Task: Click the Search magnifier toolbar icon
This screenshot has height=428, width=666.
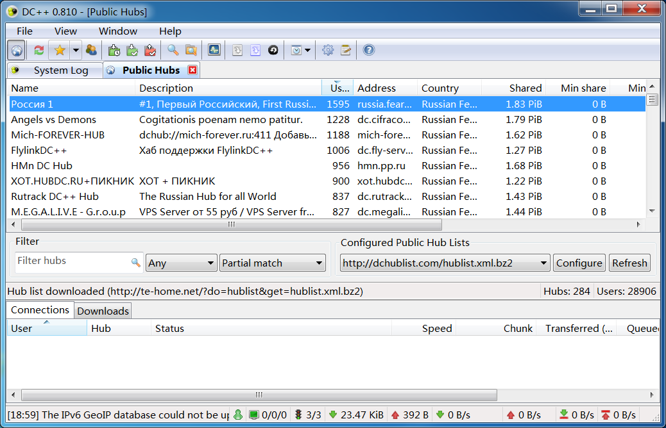Action: pos(173,50)
